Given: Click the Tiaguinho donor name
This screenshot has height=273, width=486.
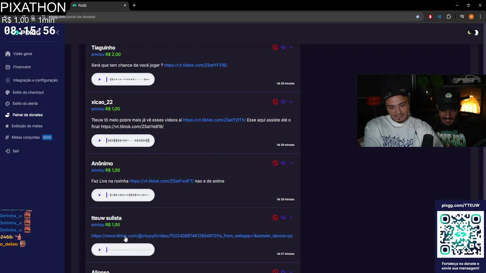Looking at the screenshot, I should (x=103, y=48).
